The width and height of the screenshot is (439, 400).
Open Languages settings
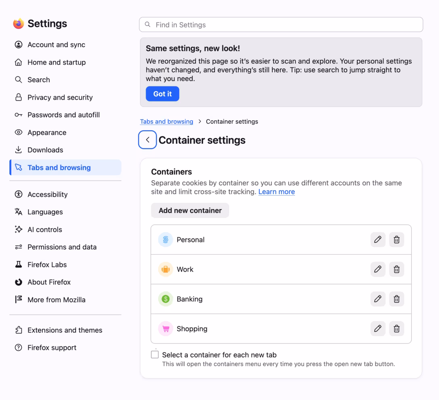65,212
